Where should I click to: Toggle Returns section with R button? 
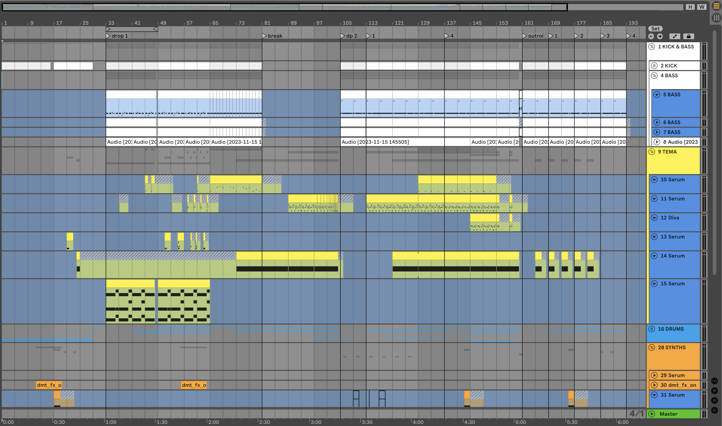click(x=714, y=391)
